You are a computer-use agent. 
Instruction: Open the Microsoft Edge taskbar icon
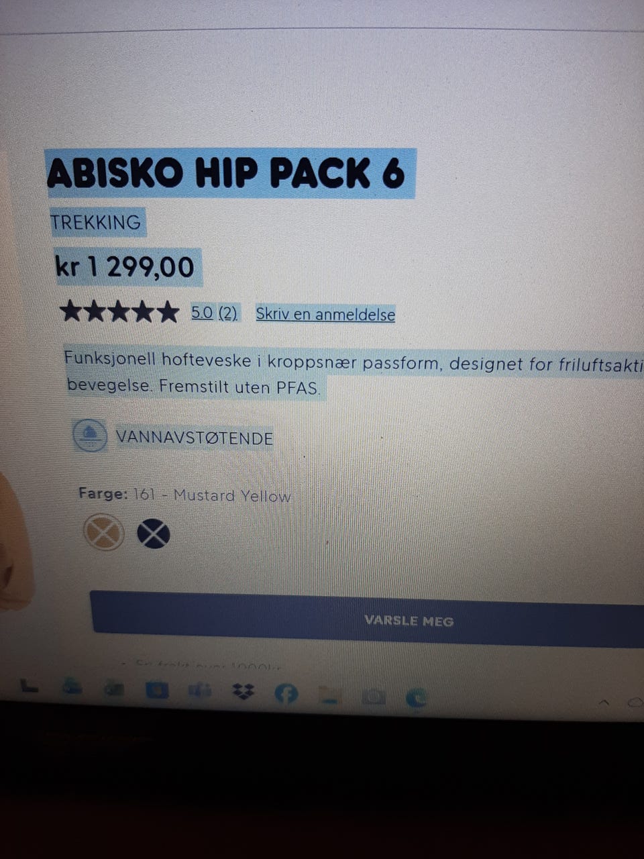[x=416, y=699]
